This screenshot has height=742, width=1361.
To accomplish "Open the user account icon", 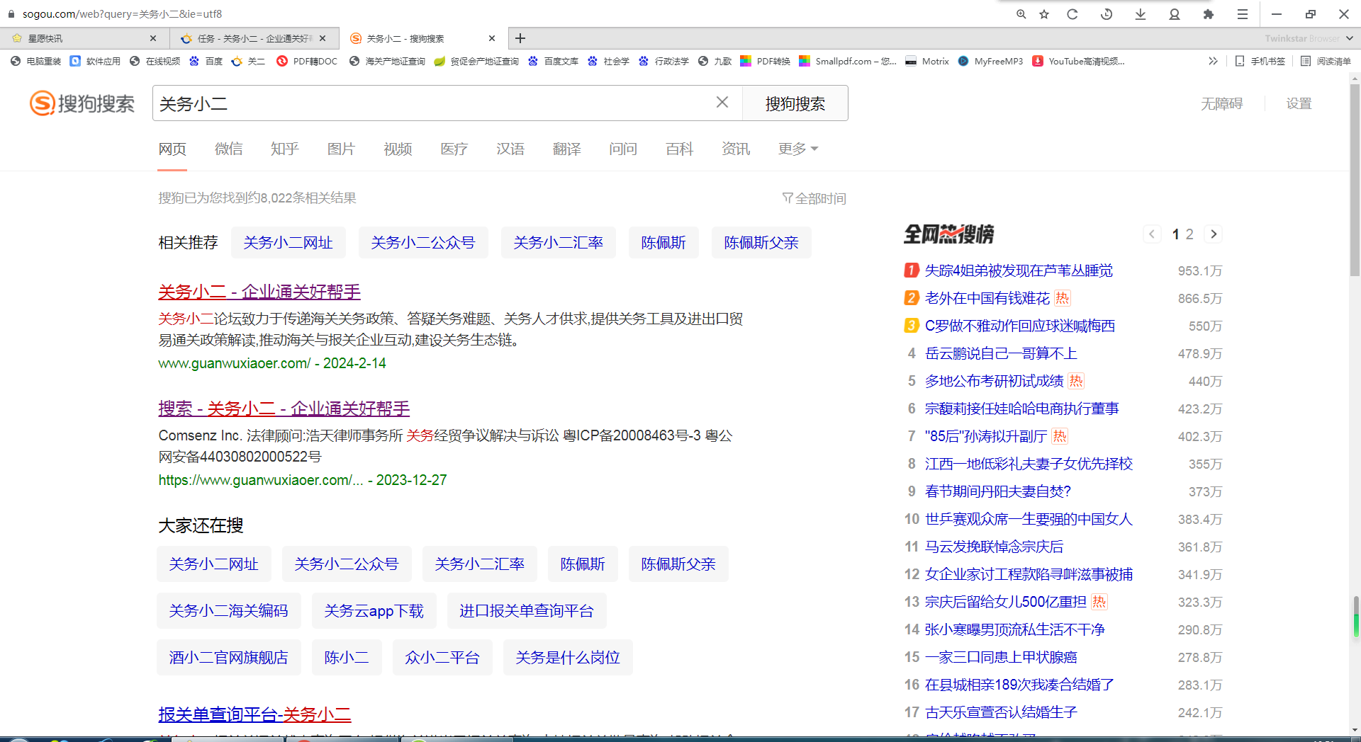I will coord(1175,14).
